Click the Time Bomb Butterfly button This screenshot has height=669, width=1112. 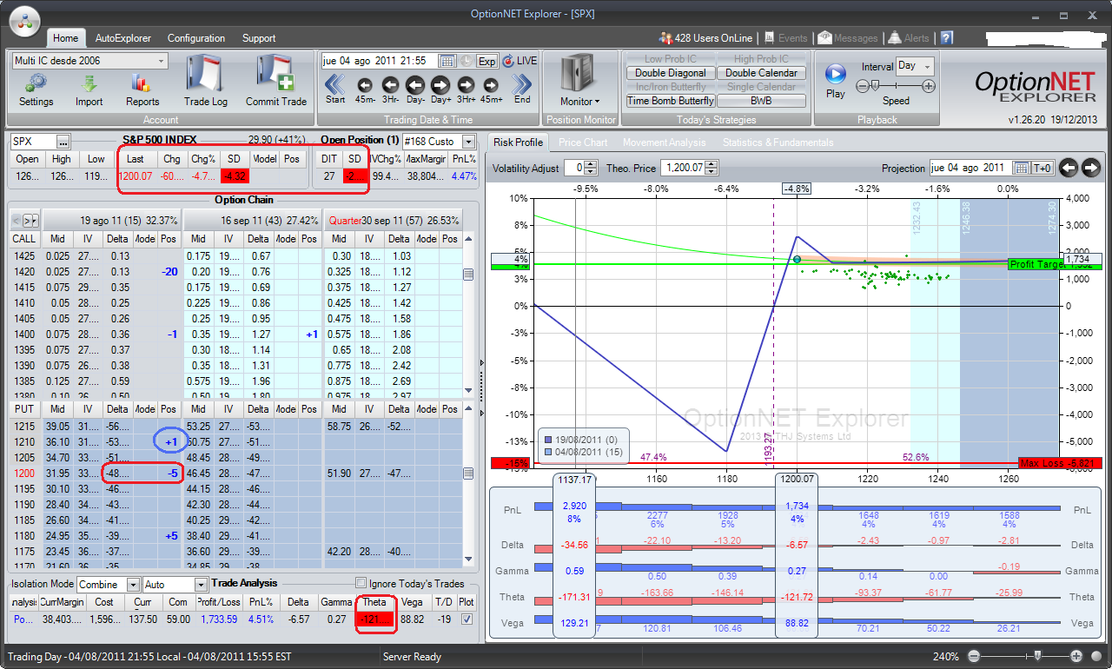click(x=671, y=101)
